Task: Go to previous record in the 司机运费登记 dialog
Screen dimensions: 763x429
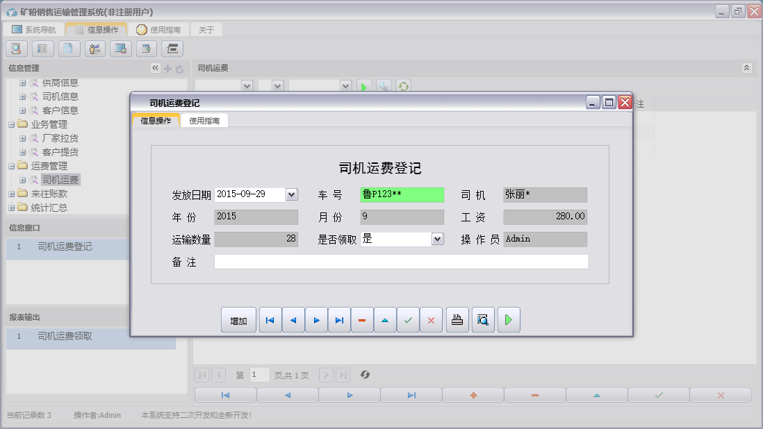Action: click(293, 320)
